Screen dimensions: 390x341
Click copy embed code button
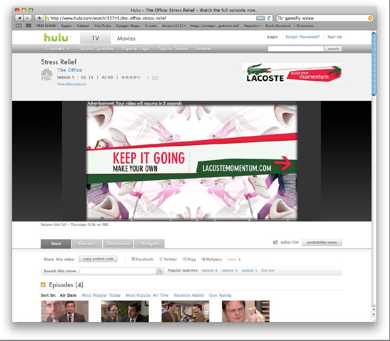click(x=98, y=259)
